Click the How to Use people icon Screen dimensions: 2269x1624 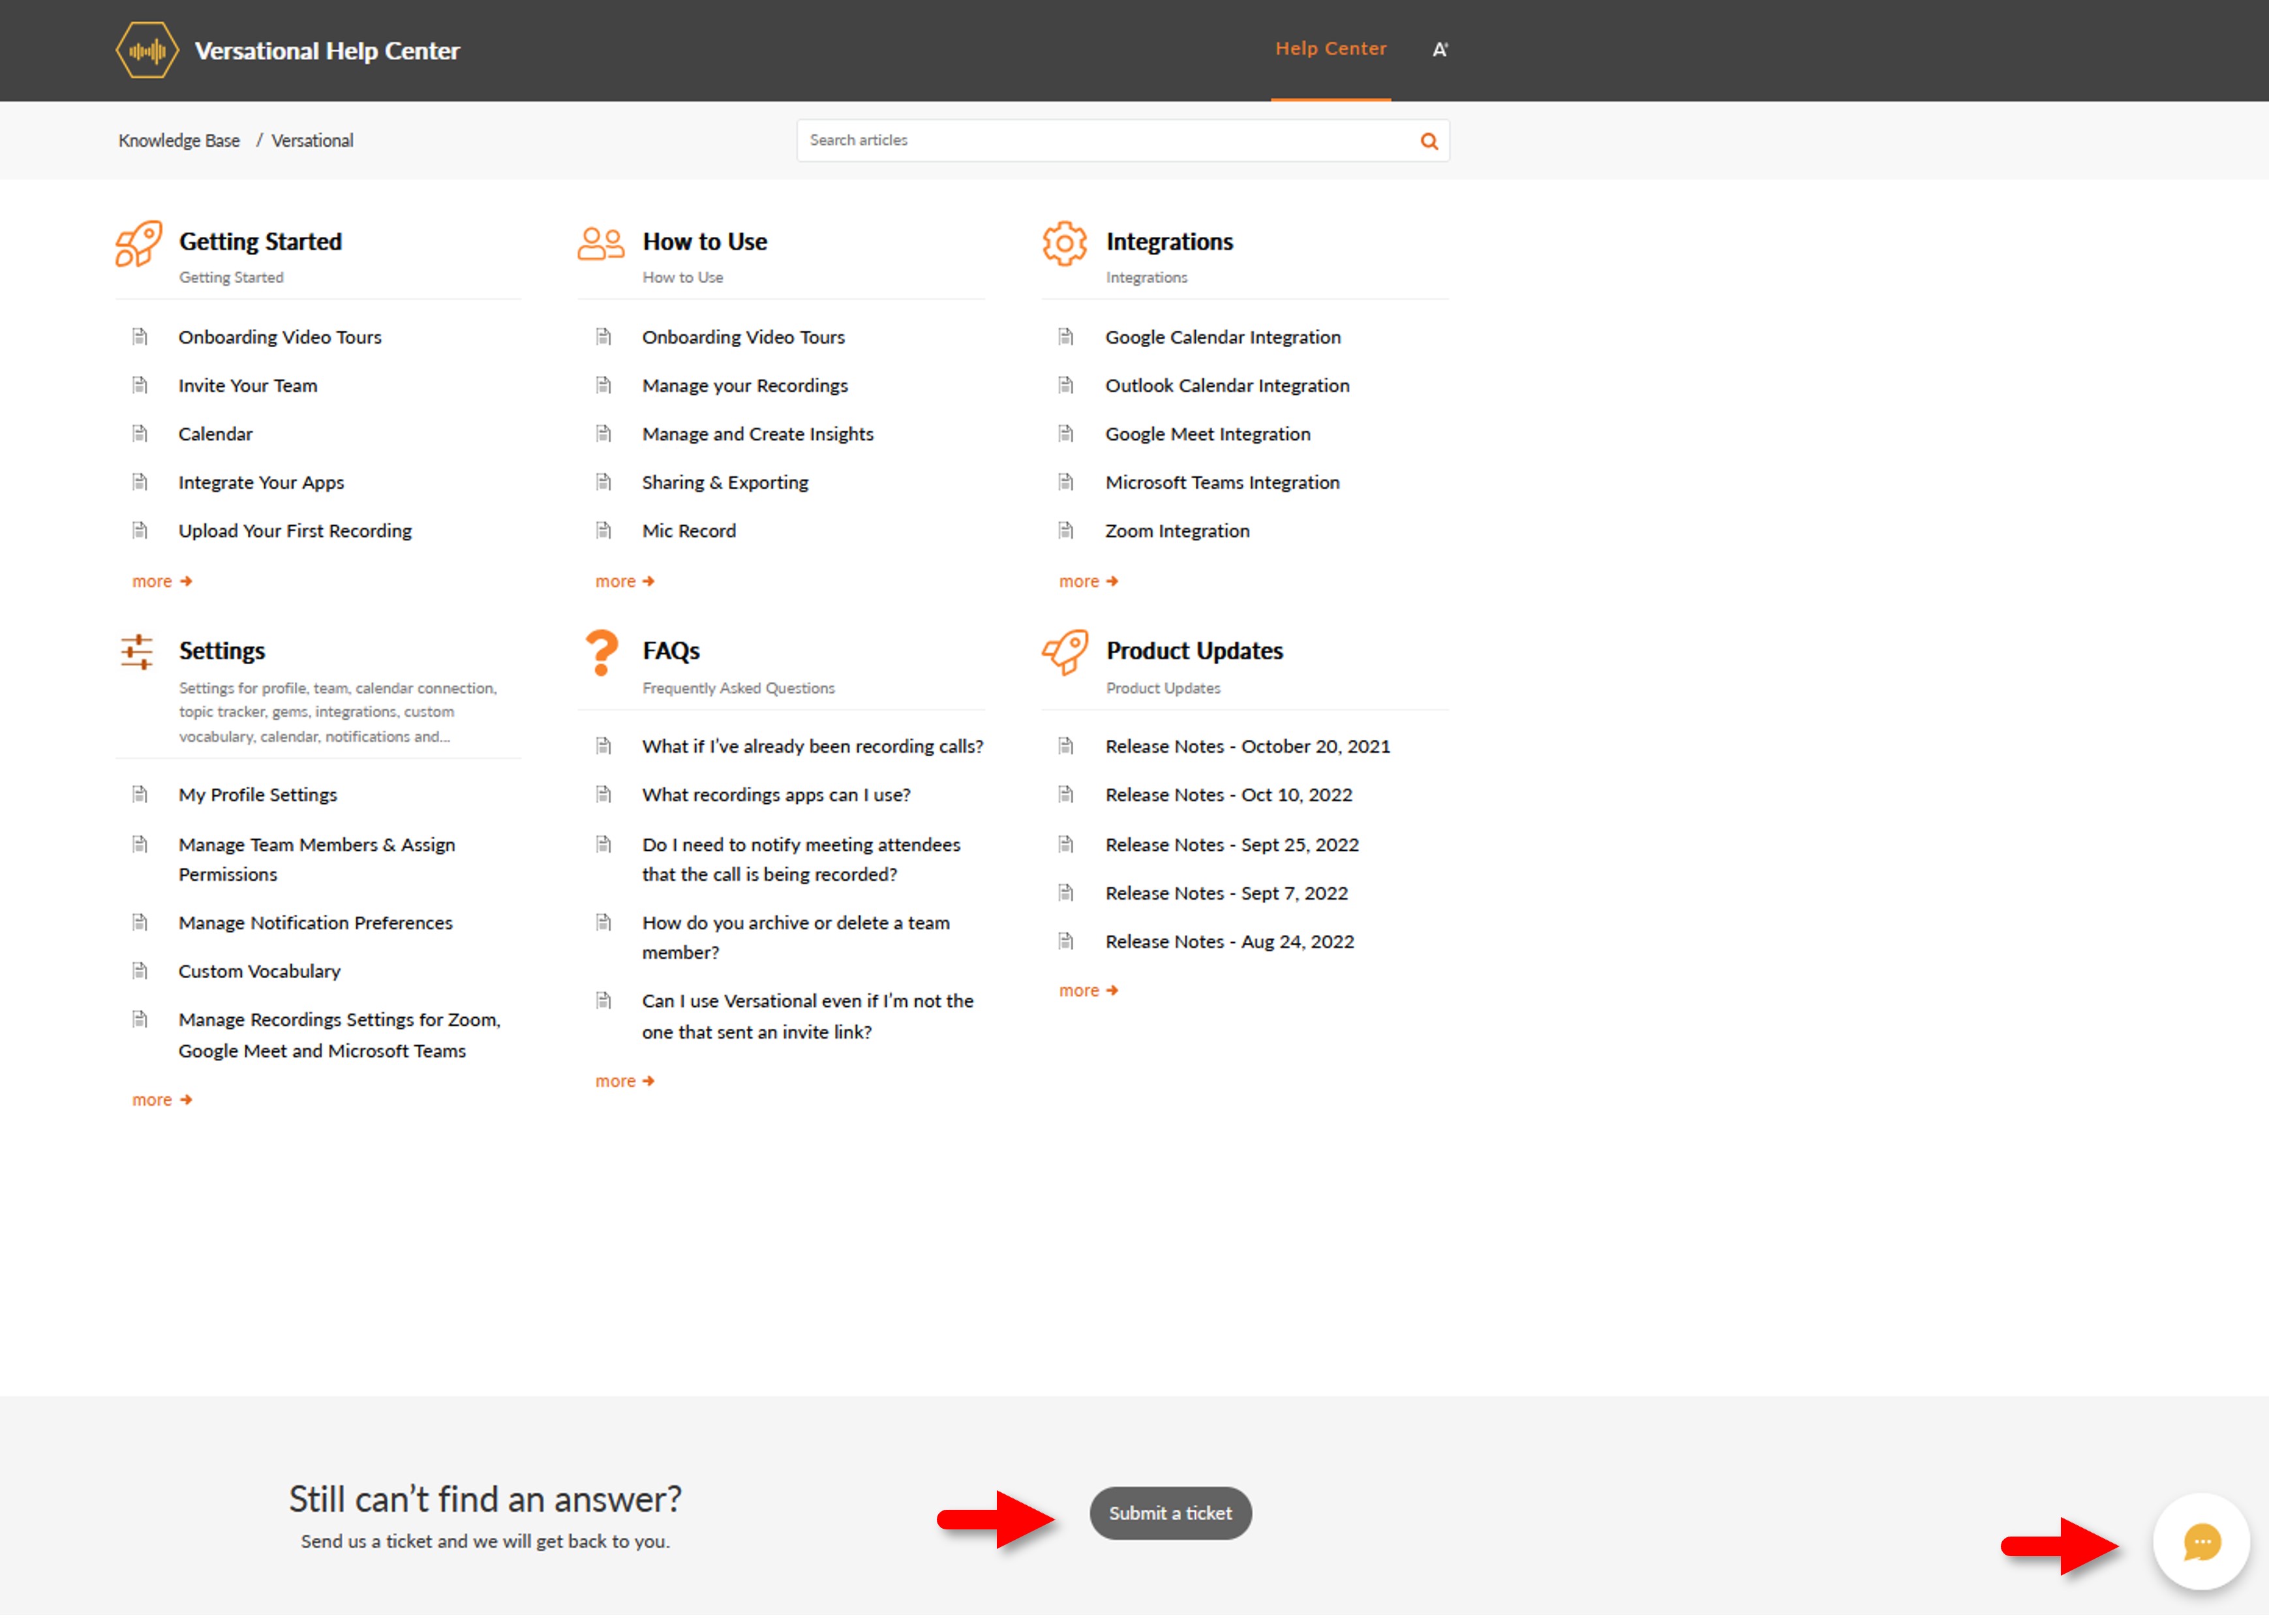pyautogui.click(x=601, y=244)
